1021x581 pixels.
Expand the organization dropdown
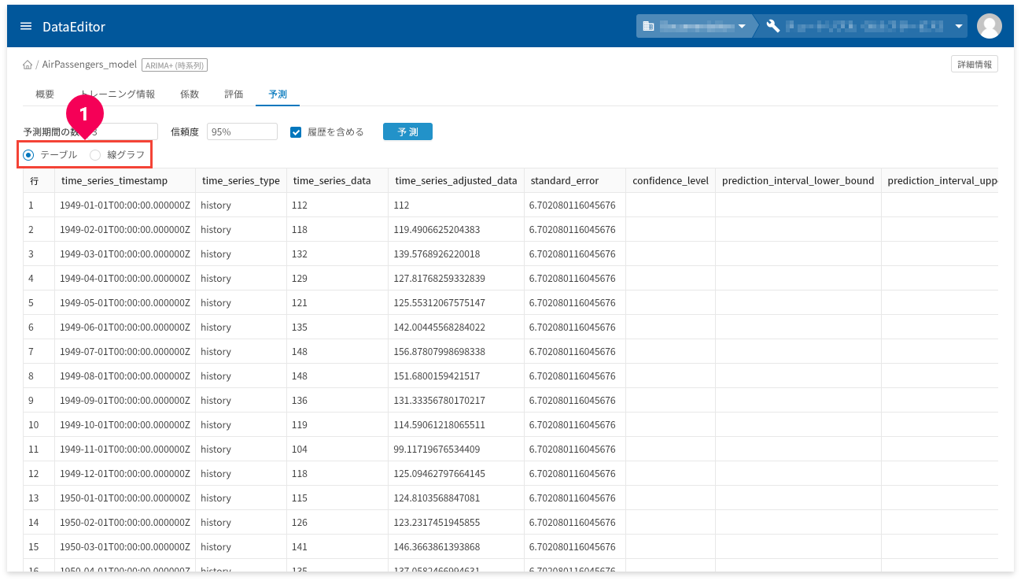tap(741, 26)
